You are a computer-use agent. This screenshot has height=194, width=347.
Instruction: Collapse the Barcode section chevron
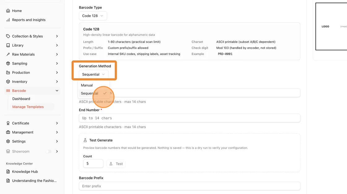point(57,90)
